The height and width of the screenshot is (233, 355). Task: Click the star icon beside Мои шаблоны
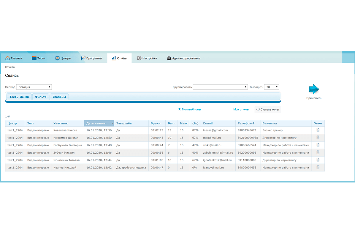[180, 109]
